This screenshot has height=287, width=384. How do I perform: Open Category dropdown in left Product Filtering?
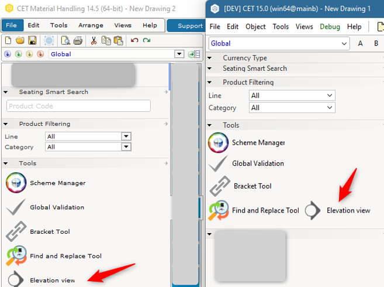88,147
